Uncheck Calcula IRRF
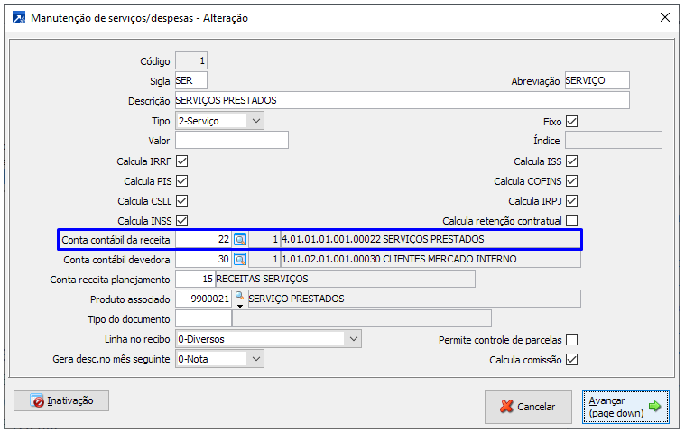This screenshot has height=432, width=685. point(181,161)
